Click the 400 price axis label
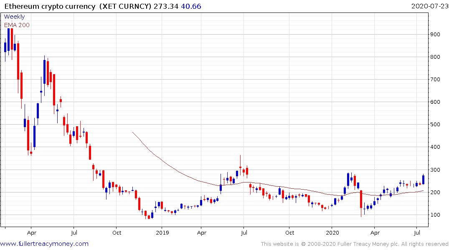The height and width of the screenshot is (250, 449). point(435,147)
